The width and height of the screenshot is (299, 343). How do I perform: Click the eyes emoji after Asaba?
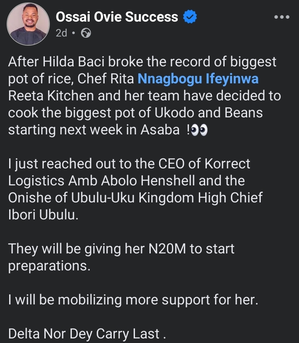200,131
